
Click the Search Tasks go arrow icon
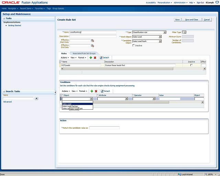tap(36, 99)
